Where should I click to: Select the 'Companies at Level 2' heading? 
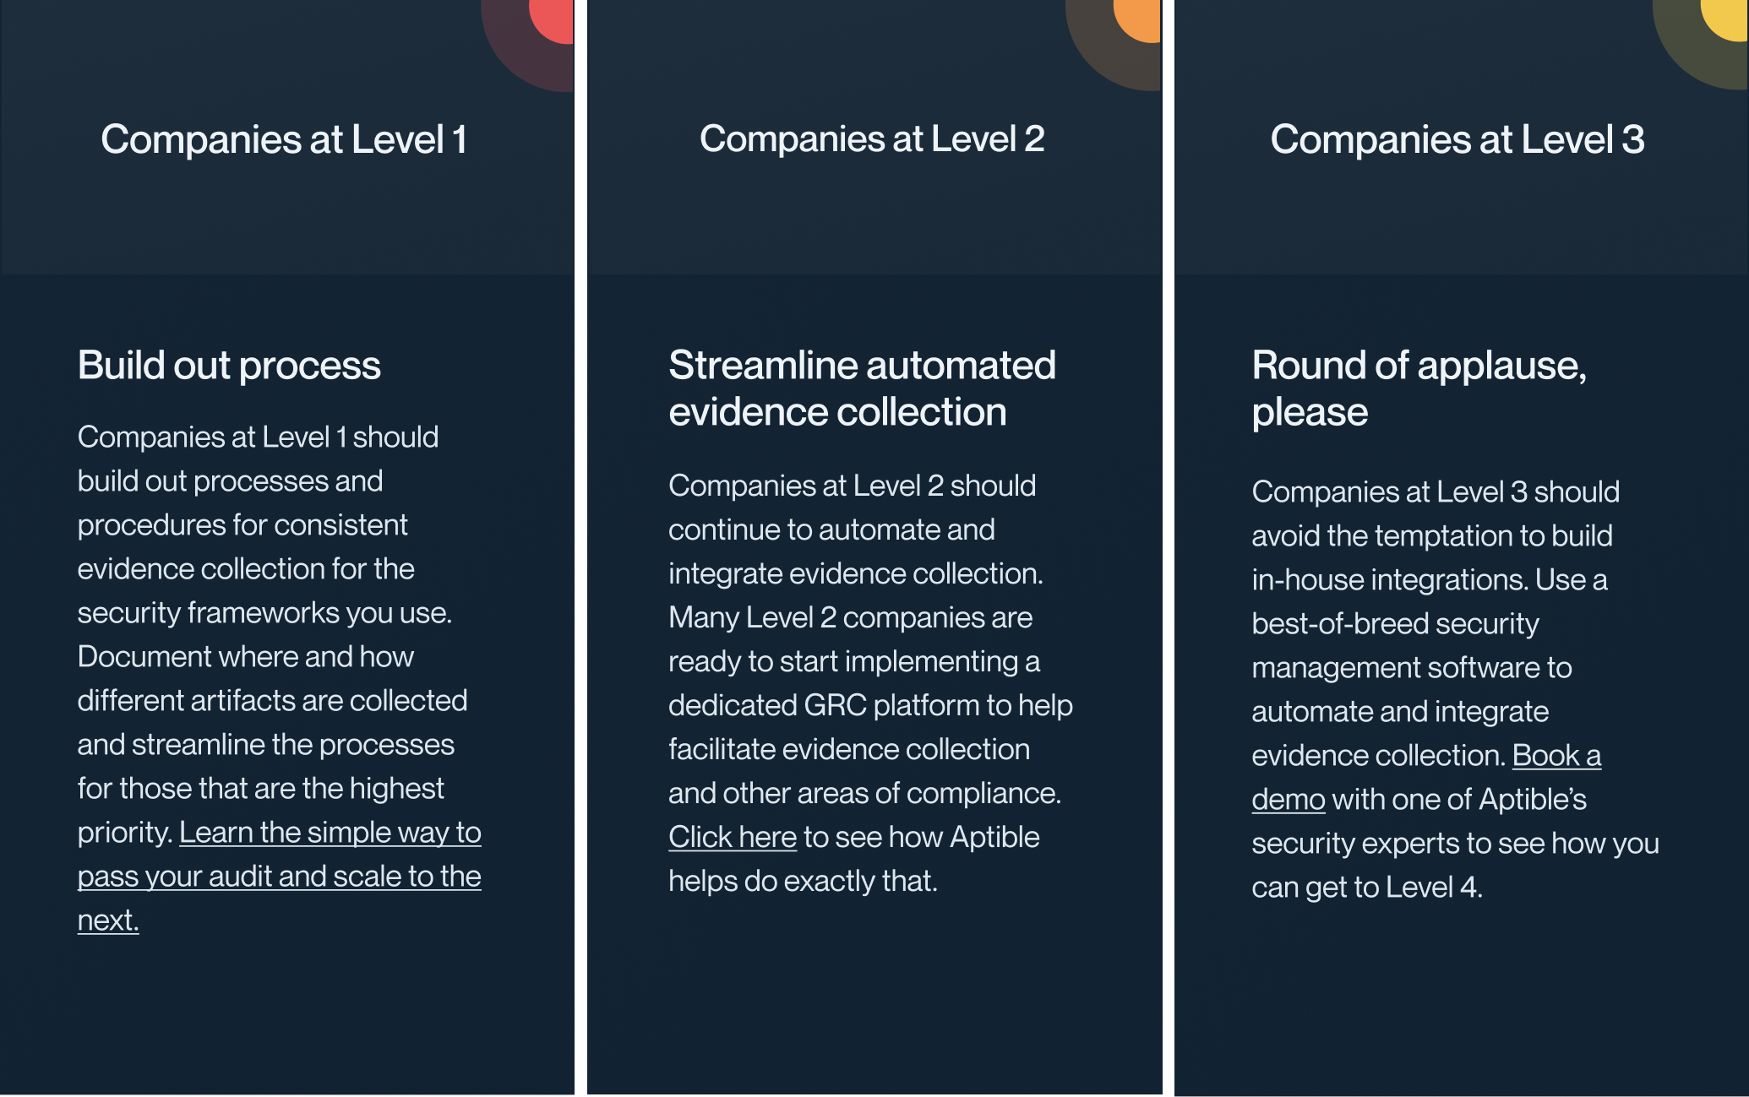(x=872, y=138)
